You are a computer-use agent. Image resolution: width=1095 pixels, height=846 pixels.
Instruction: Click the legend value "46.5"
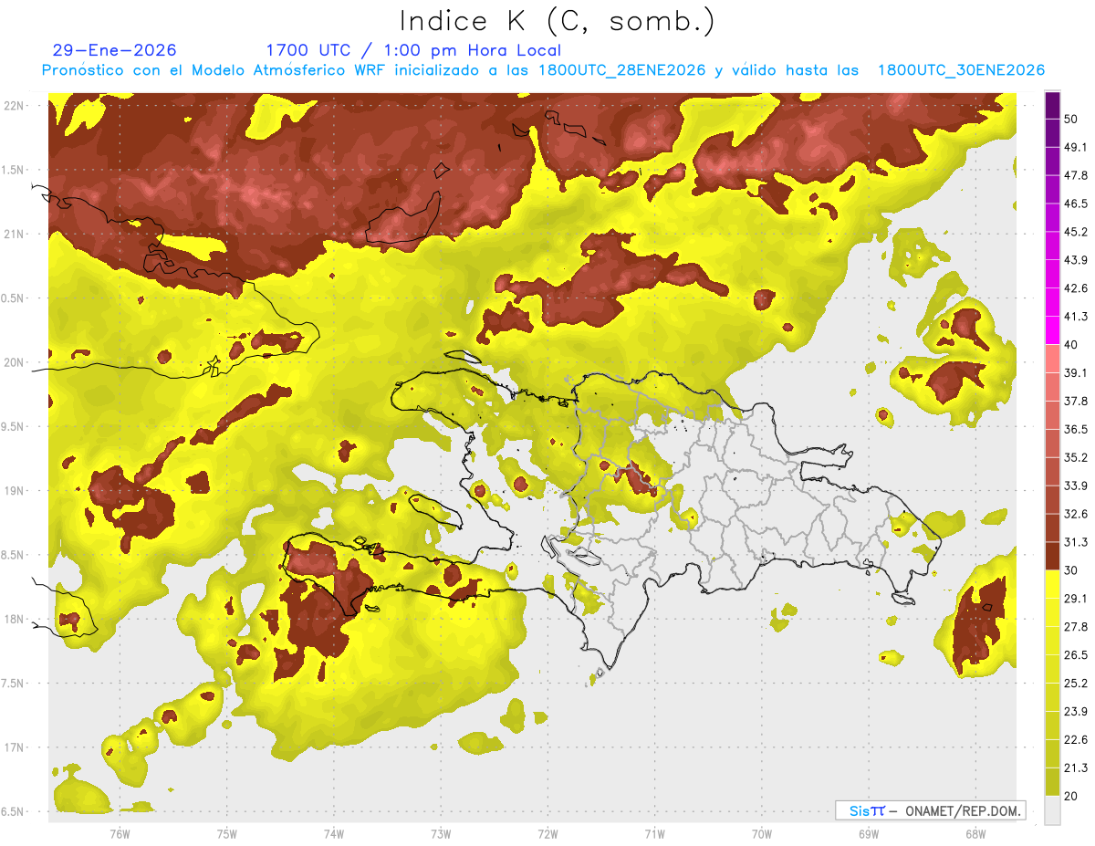click(x=1075, y=204)
